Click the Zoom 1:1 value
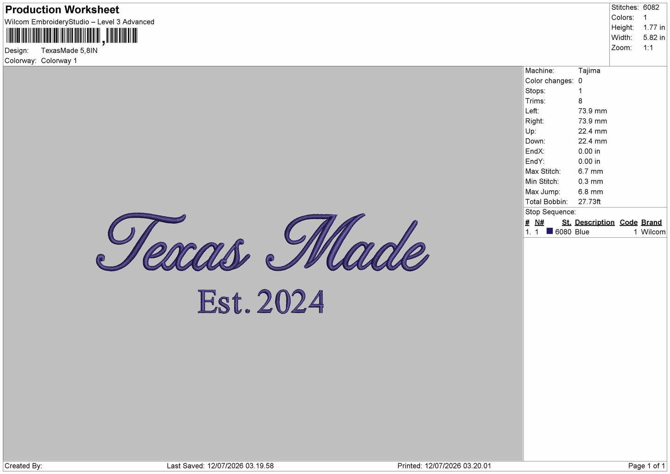This screenshot has width=670, height=474. (648, 48)
